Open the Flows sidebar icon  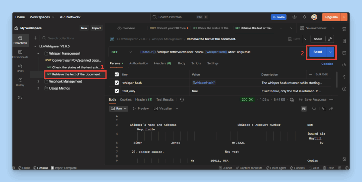pyautogui.click(x=20, y=67)
